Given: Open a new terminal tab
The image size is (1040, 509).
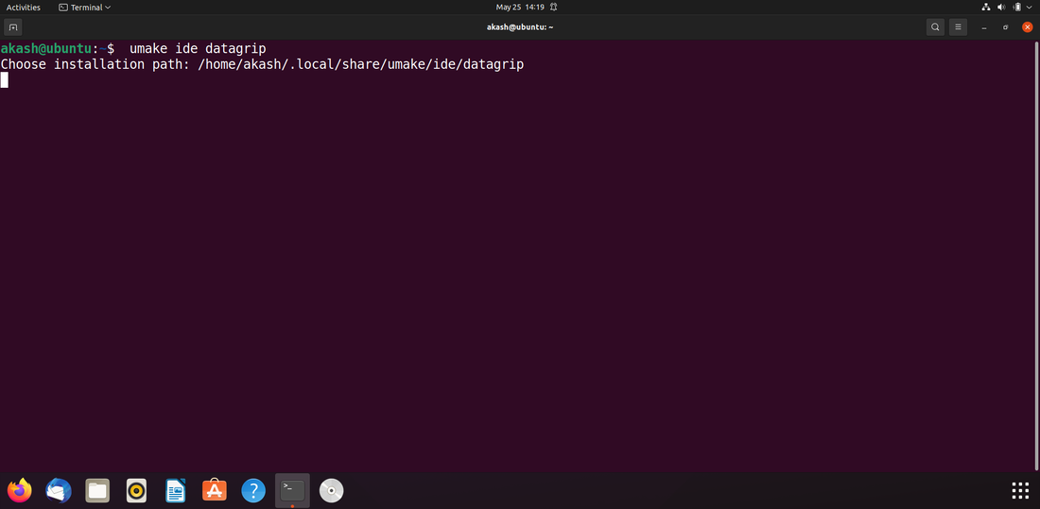Looking at the screenshot, I should coord(12,27).
